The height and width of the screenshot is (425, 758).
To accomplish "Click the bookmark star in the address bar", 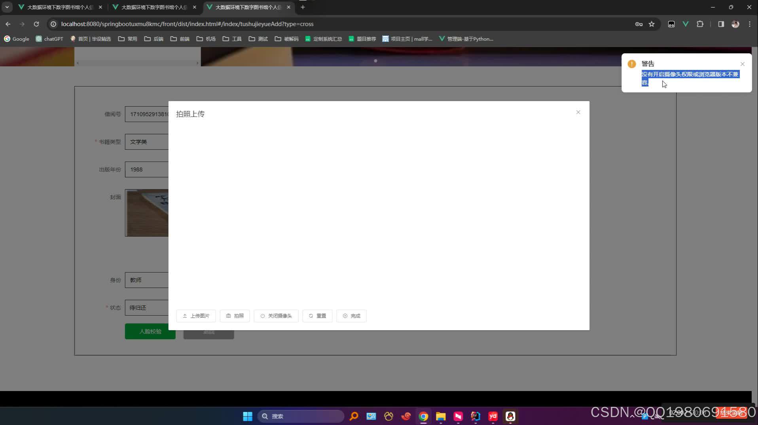I will 652,24.
